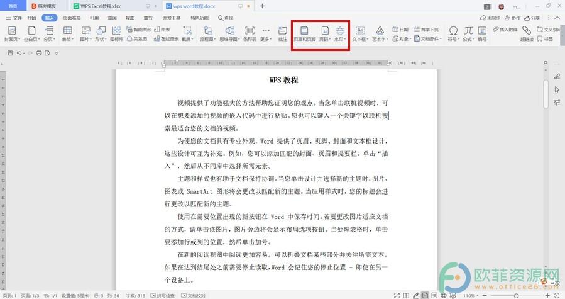The image size is (565, 299).
Task: Click the 截屏 screenshot tool
Action: click(x=187, y=33)
